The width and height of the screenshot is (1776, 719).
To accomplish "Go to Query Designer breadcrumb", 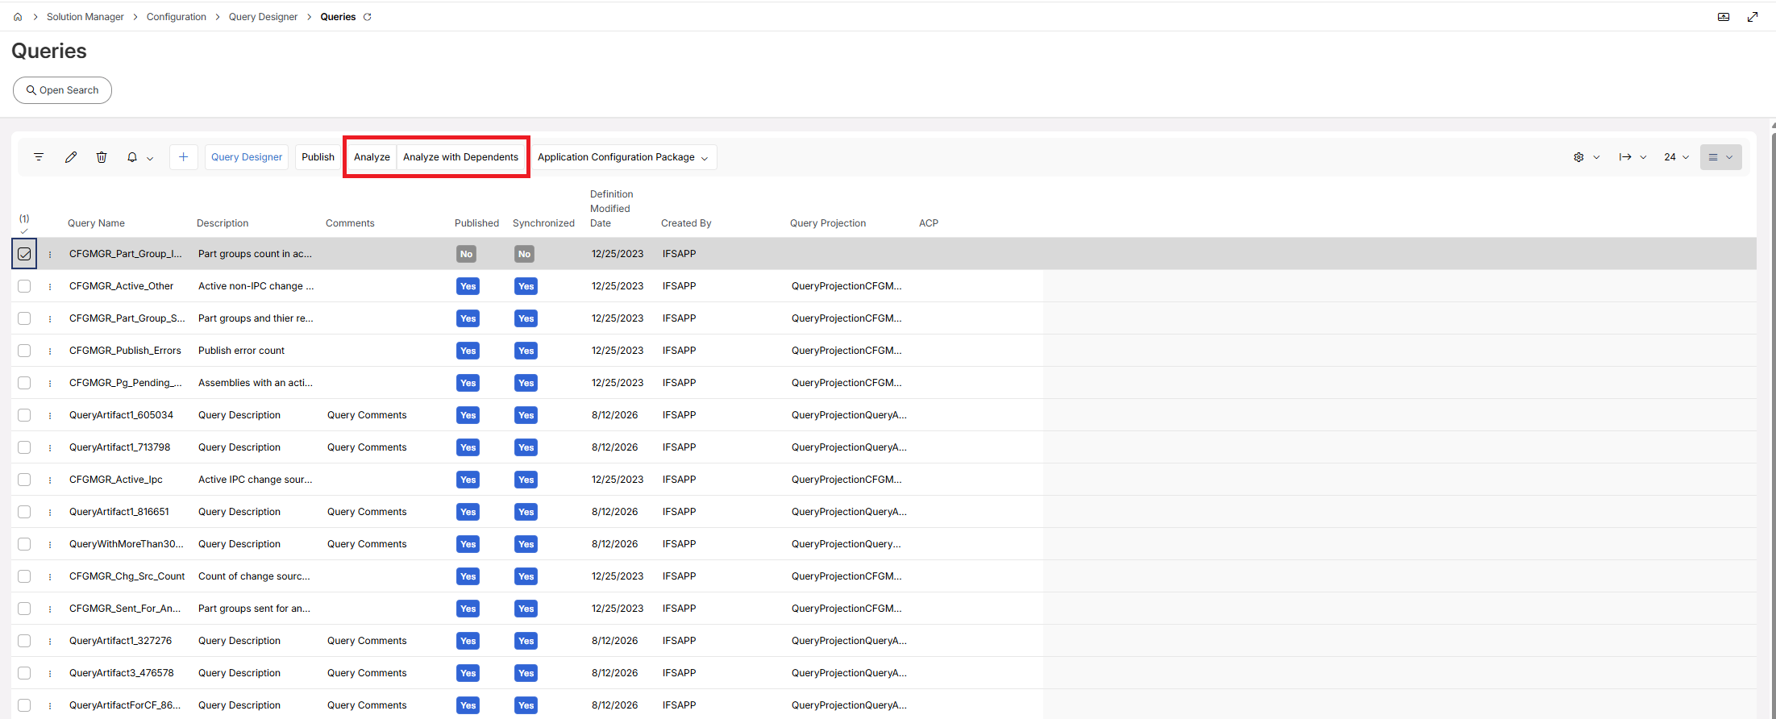I will pos(263,17).
